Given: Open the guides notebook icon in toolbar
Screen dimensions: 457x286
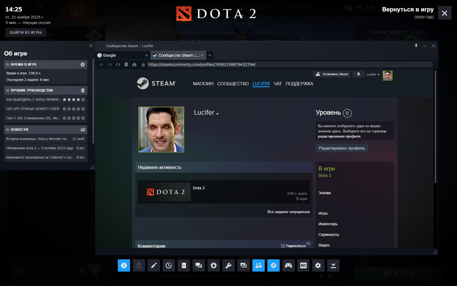Looking at the screenshot, I should coord(184,266).
